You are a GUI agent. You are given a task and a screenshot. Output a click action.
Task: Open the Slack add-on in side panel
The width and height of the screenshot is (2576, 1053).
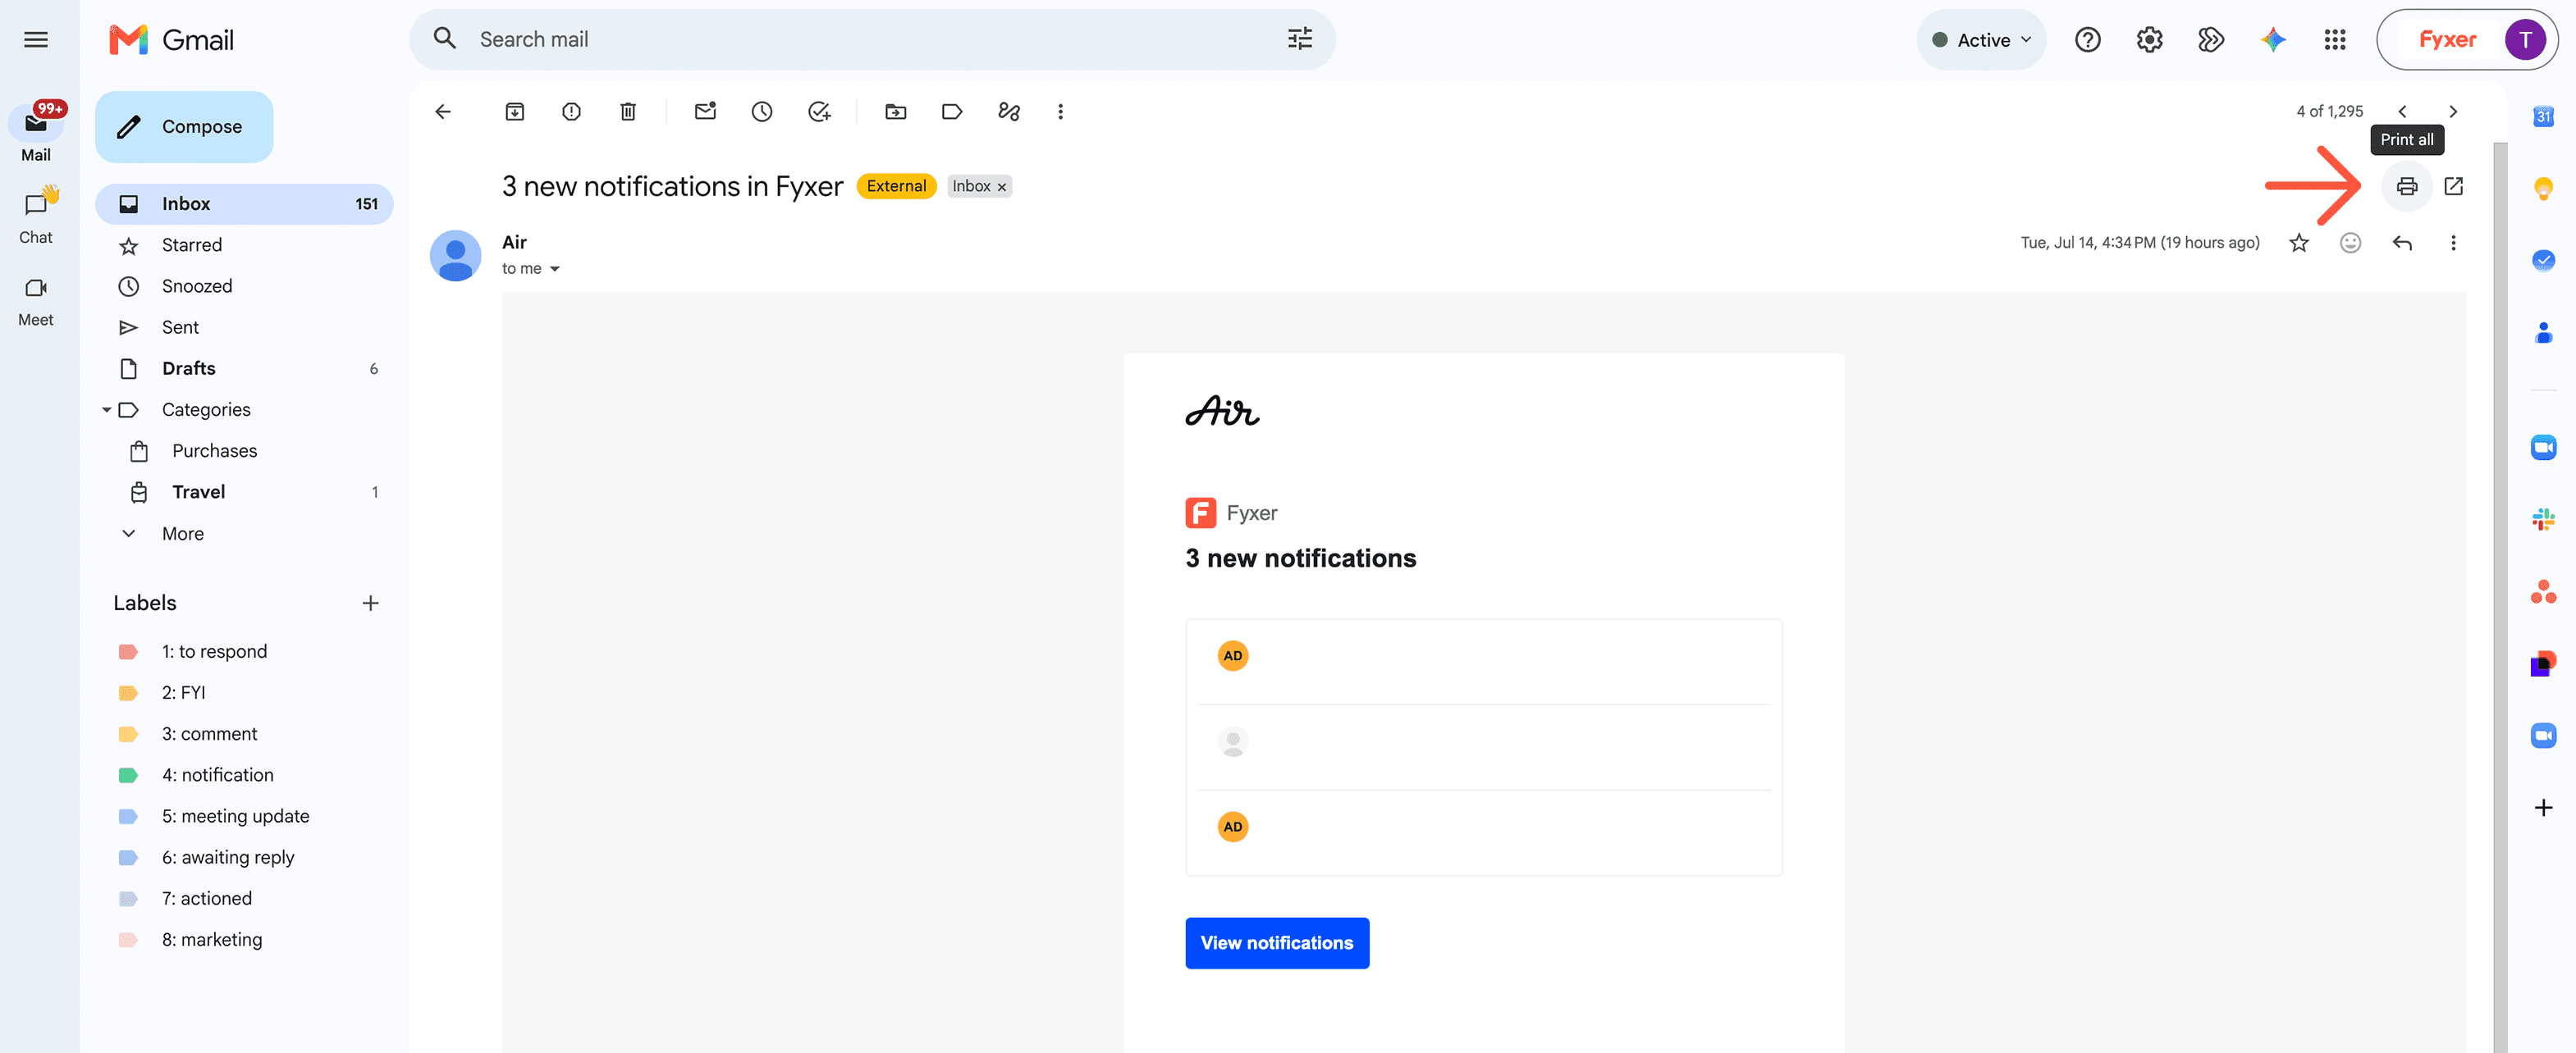pos(2543,519)
